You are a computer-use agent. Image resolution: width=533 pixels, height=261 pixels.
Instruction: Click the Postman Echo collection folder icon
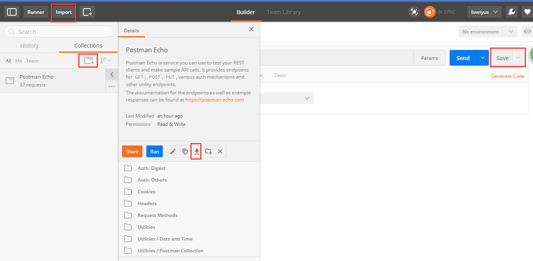click(x=10, y=81)
